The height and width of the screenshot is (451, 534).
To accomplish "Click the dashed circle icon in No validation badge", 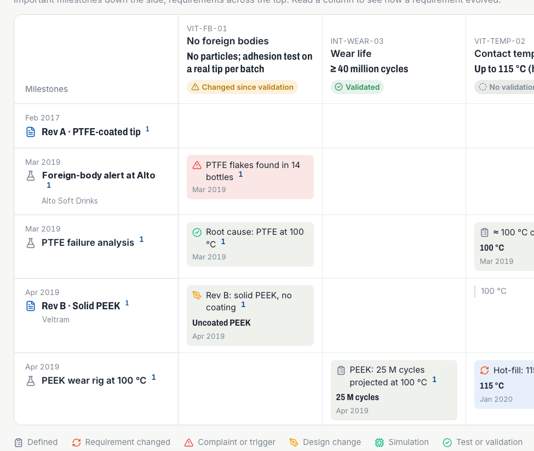I will coord(483,87).
